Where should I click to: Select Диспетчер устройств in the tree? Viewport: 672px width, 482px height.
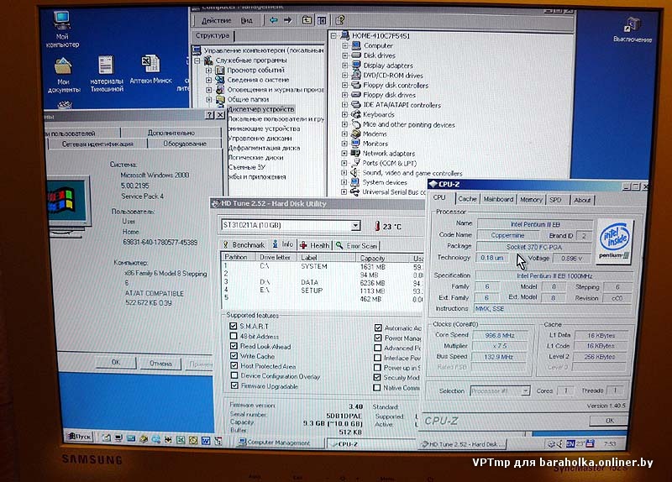pos(260,109)
